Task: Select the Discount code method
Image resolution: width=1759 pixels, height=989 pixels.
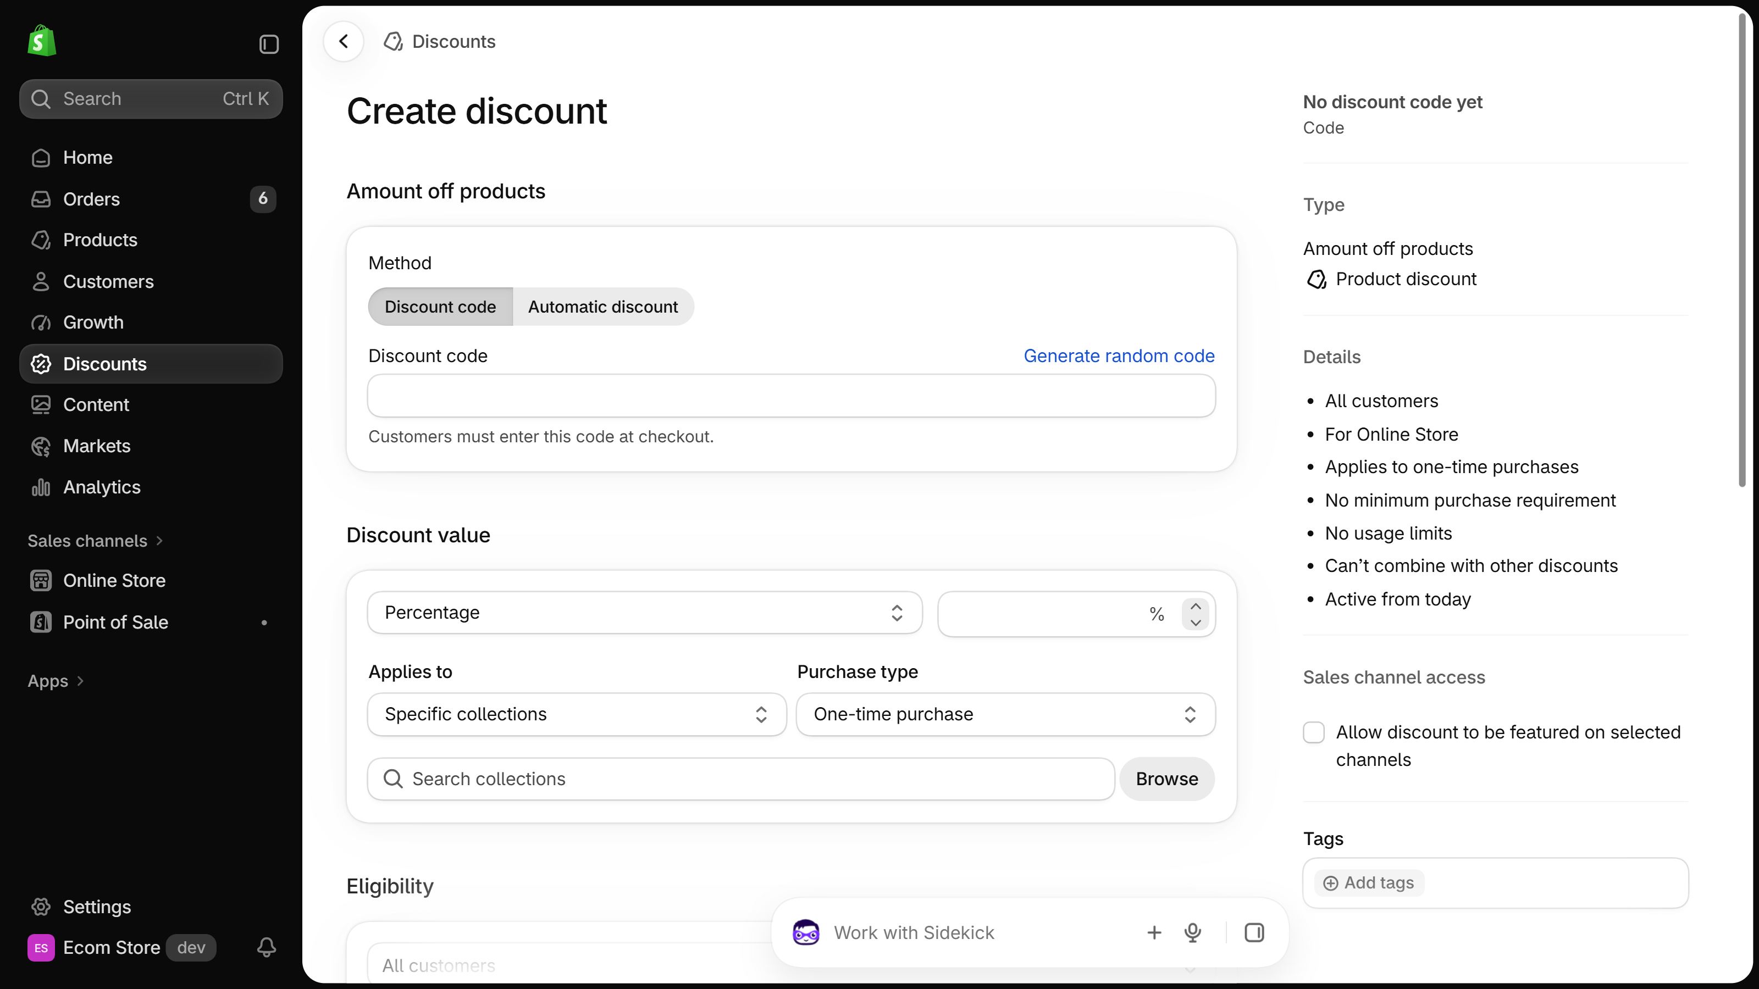Action: pos(440,307)
